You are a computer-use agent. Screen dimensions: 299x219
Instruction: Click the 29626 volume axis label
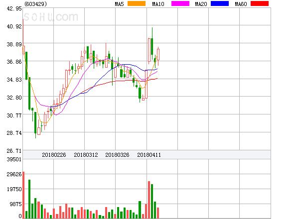click(x=14, y=174)
